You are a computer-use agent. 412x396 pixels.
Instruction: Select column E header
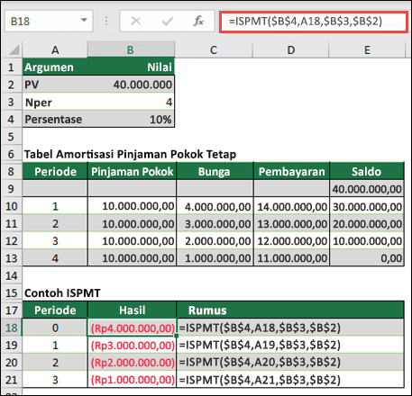pos(367,49)
